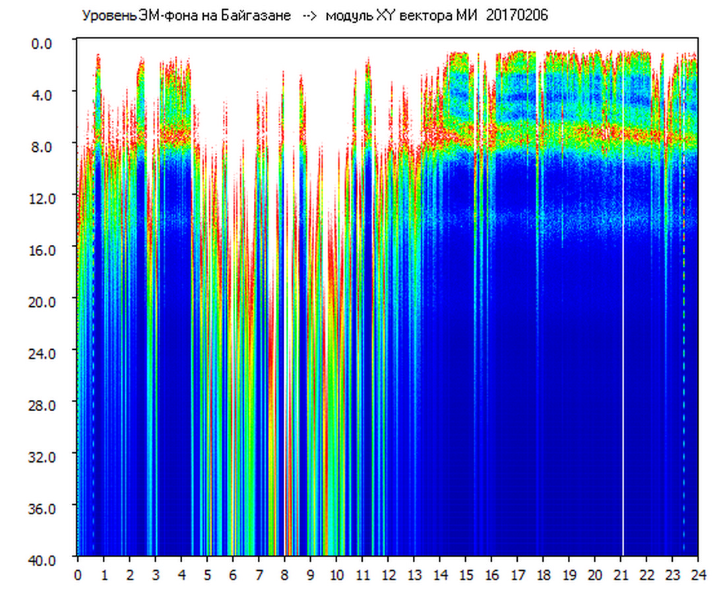Click the x-axis label '15'
723x594 pixels.
[466, 575]
